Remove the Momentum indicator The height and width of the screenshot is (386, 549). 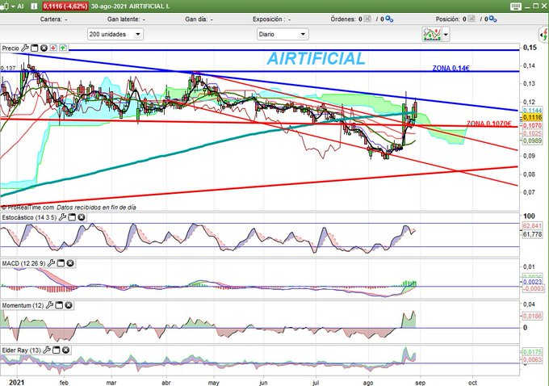69,305
